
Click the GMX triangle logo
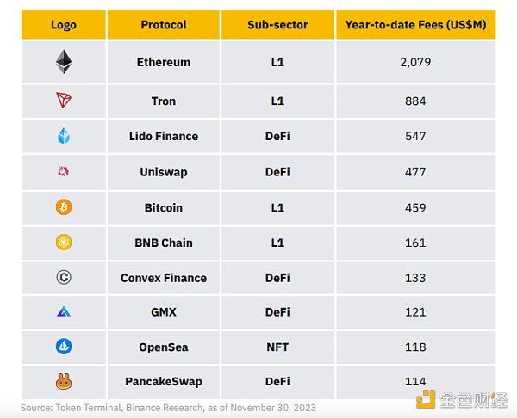(64, 311)
